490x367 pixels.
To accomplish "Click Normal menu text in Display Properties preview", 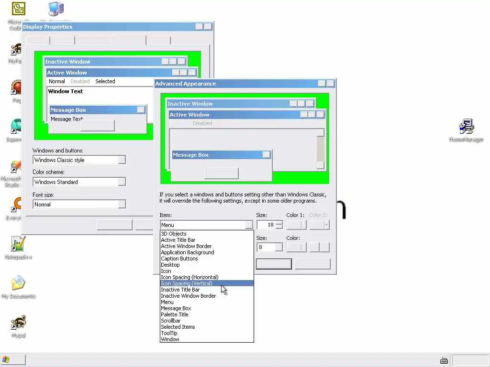I will pyautogui.click(x=56, y=81).
